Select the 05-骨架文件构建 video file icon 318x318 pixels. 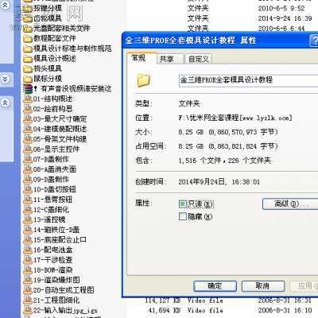(28, 139)
